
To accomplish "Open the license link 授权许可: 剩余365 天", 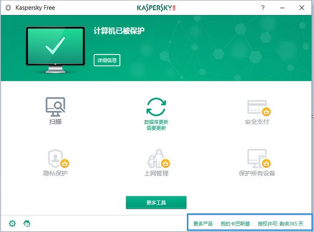I will pos(280,224).
